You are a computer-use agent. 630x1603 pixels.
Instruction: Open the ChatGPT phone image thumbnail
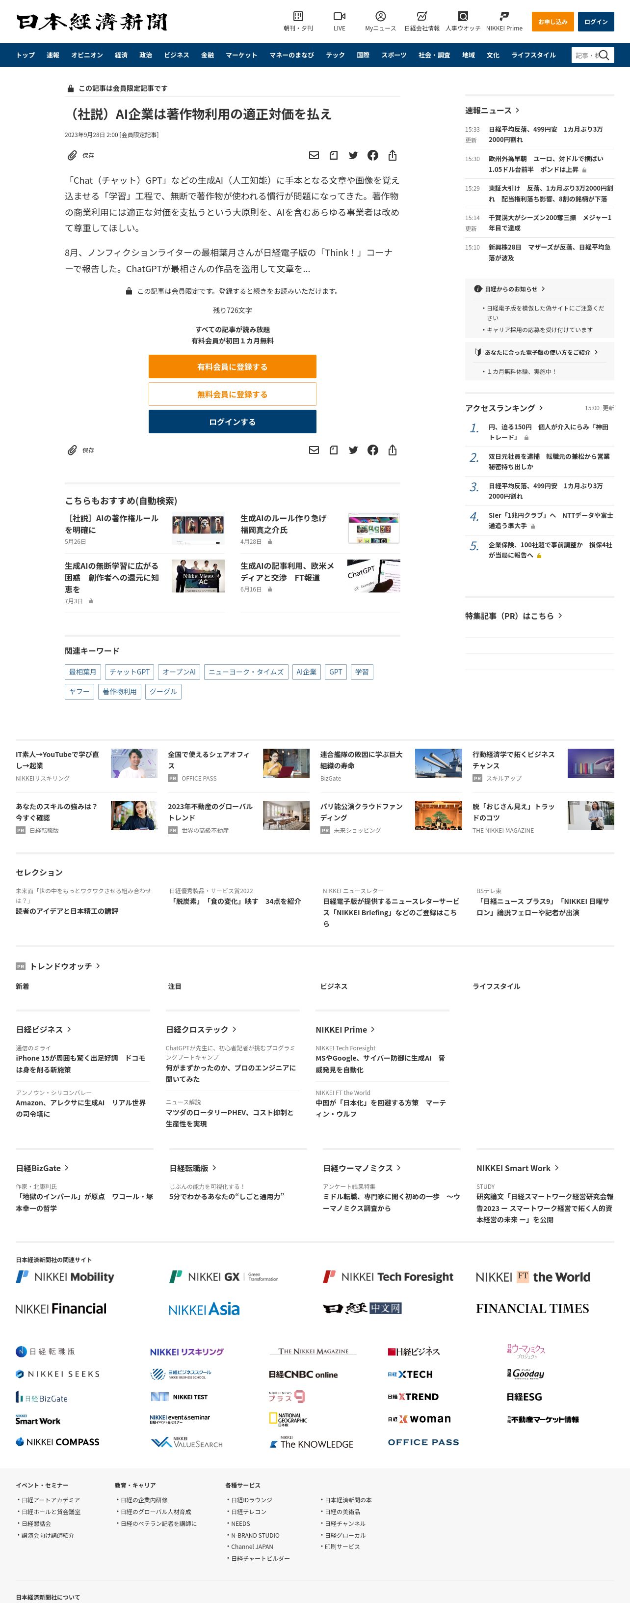point(373,576)
